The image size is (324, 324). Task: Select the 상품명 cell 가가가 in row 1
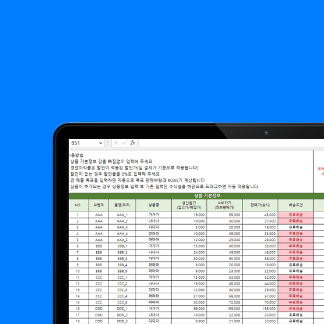153,215
